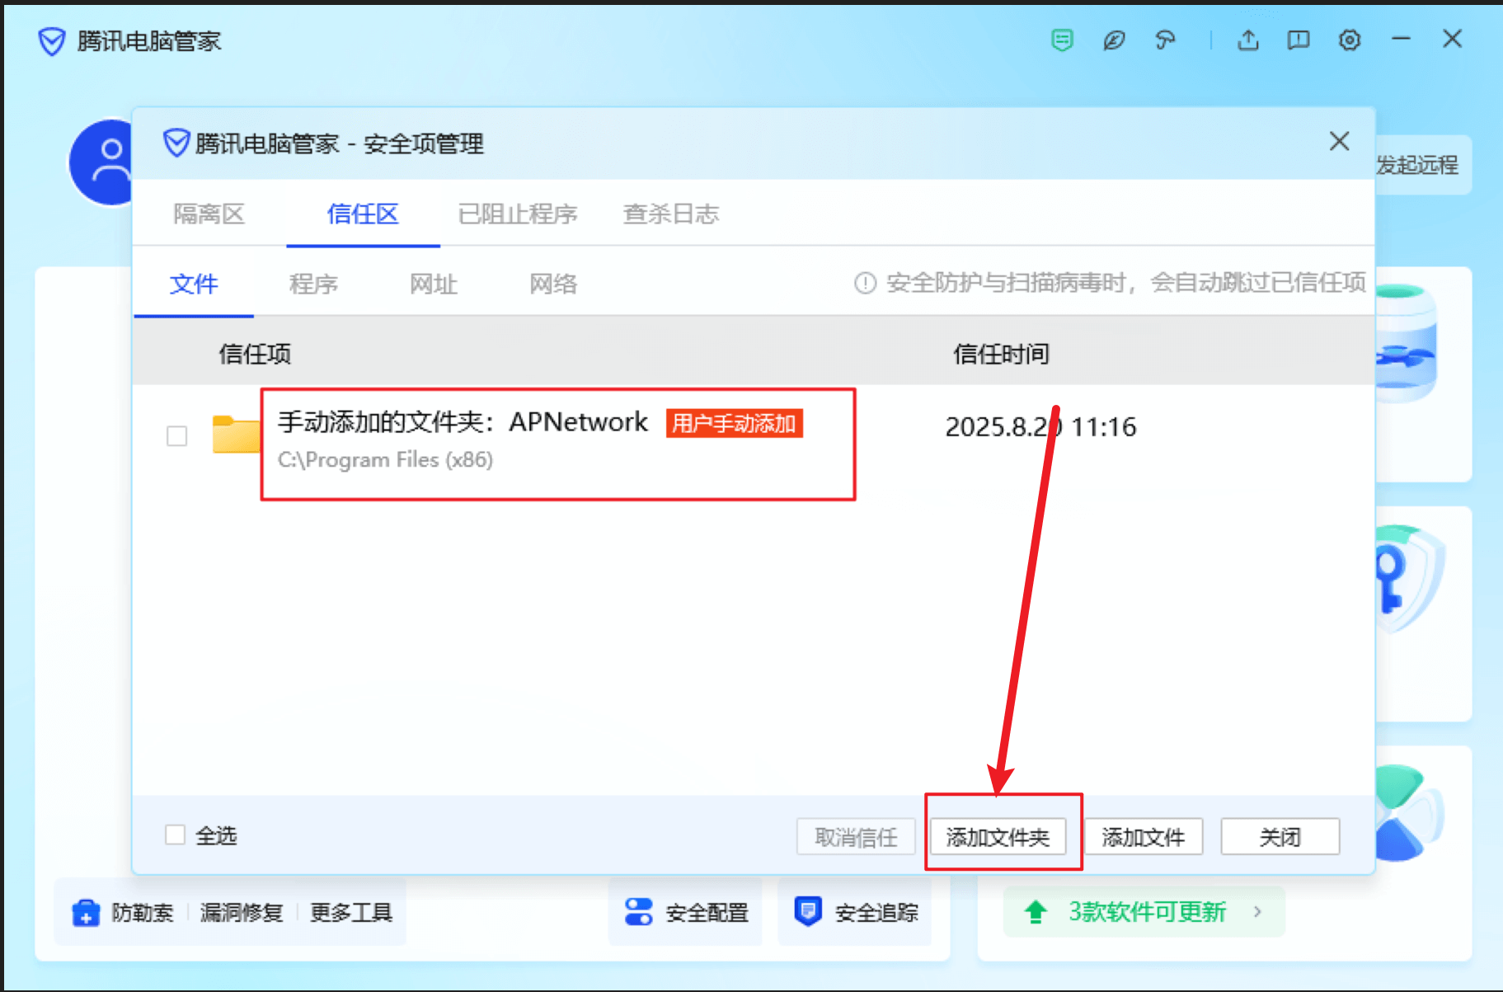Click the 添加文件夹 button
Viewport: 1503px width, 992px height.
point(1000,836)
